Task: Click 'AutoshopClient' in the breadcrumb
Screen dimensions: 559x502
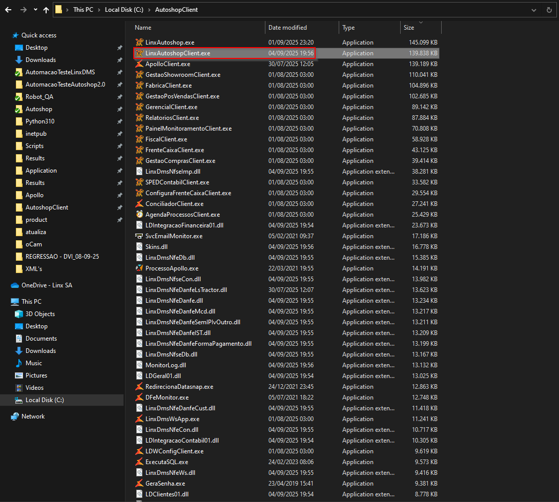Action: [176, 10]
